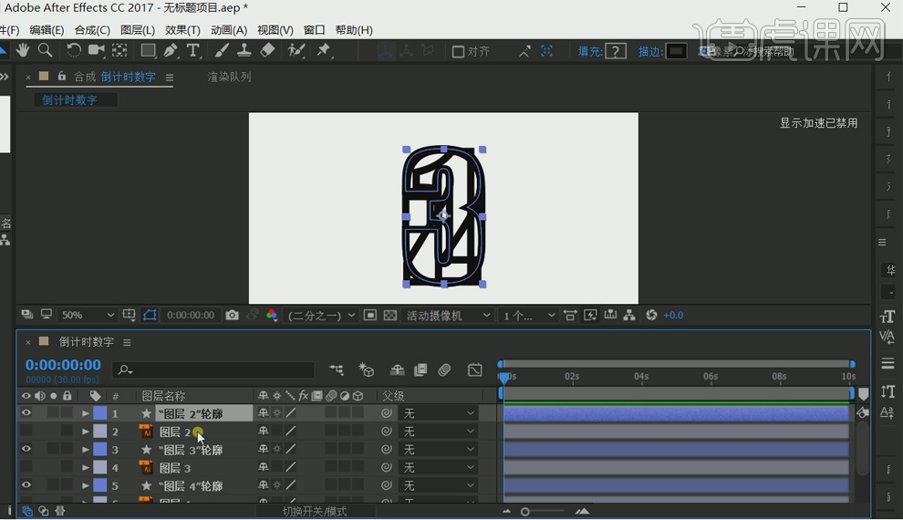The image size is (903, 520).
Task: Click the 描边 stroke color swatch
Action: 676,52
